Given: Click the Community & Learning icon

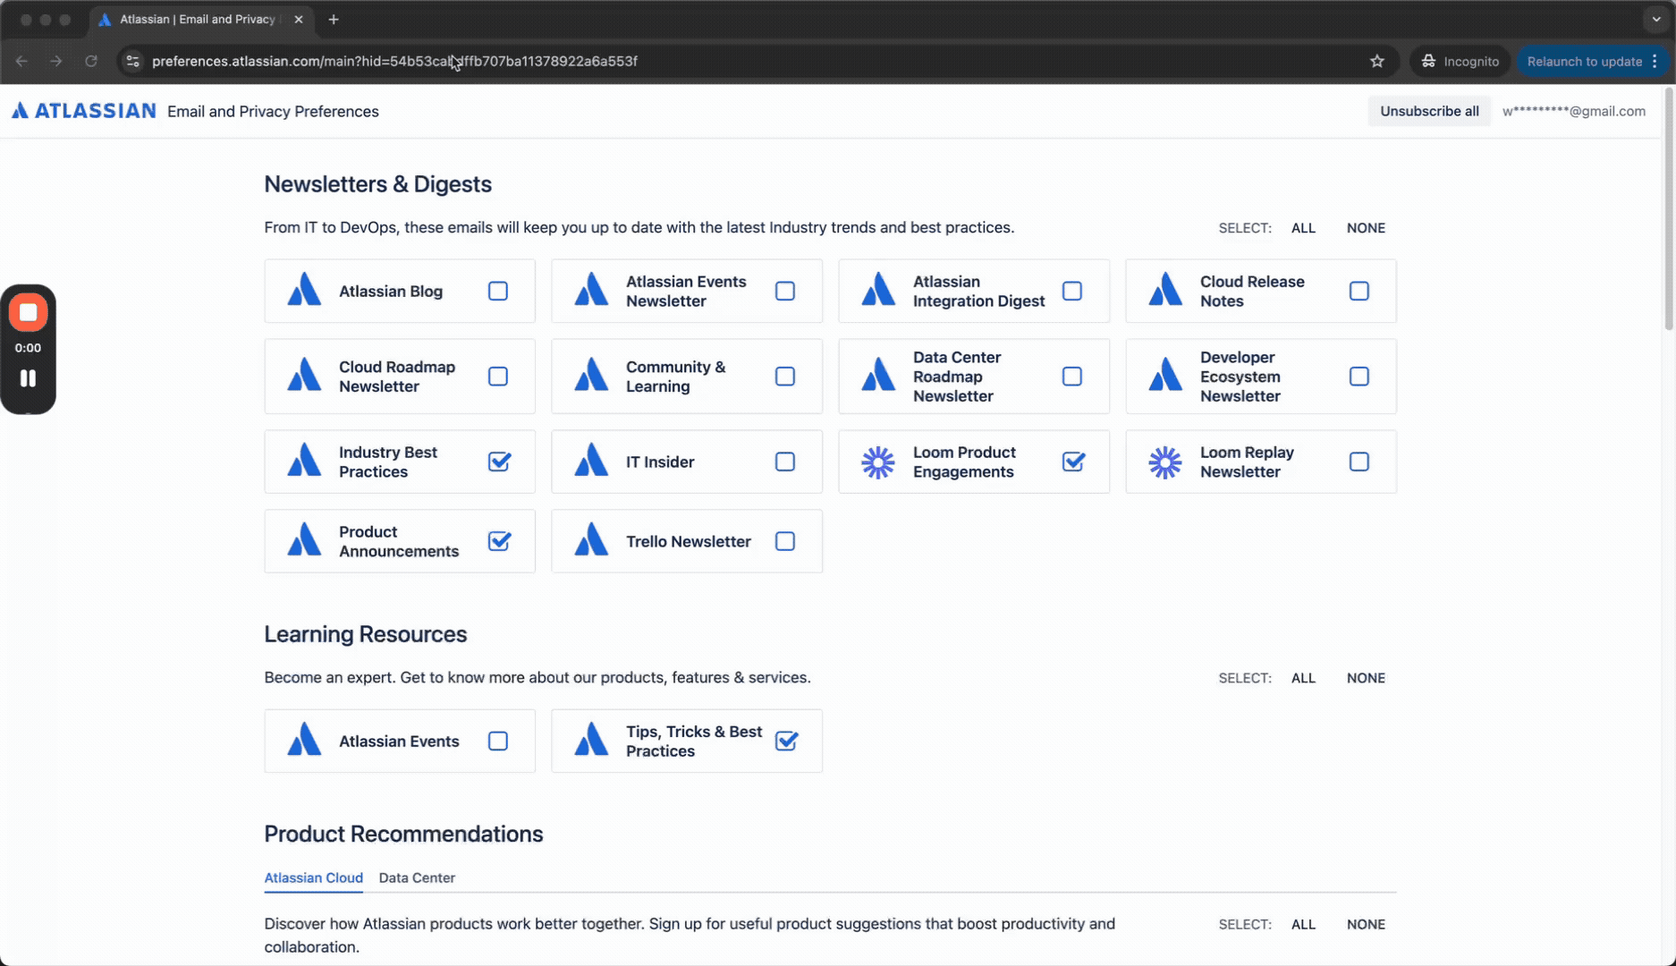Looking at the screenshot, I should [591, 376].
